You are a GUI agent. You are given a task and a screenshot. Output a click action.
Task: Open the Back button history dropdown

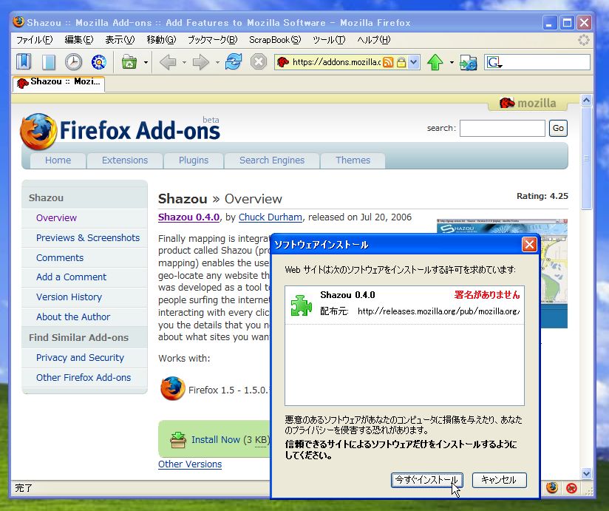[184, 62]
